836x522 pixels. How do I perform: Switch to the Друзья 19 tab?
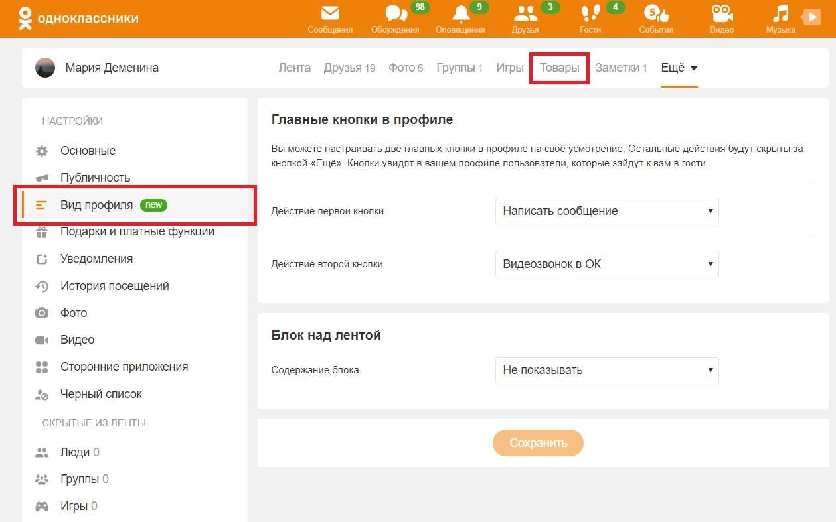pos(349,68)
